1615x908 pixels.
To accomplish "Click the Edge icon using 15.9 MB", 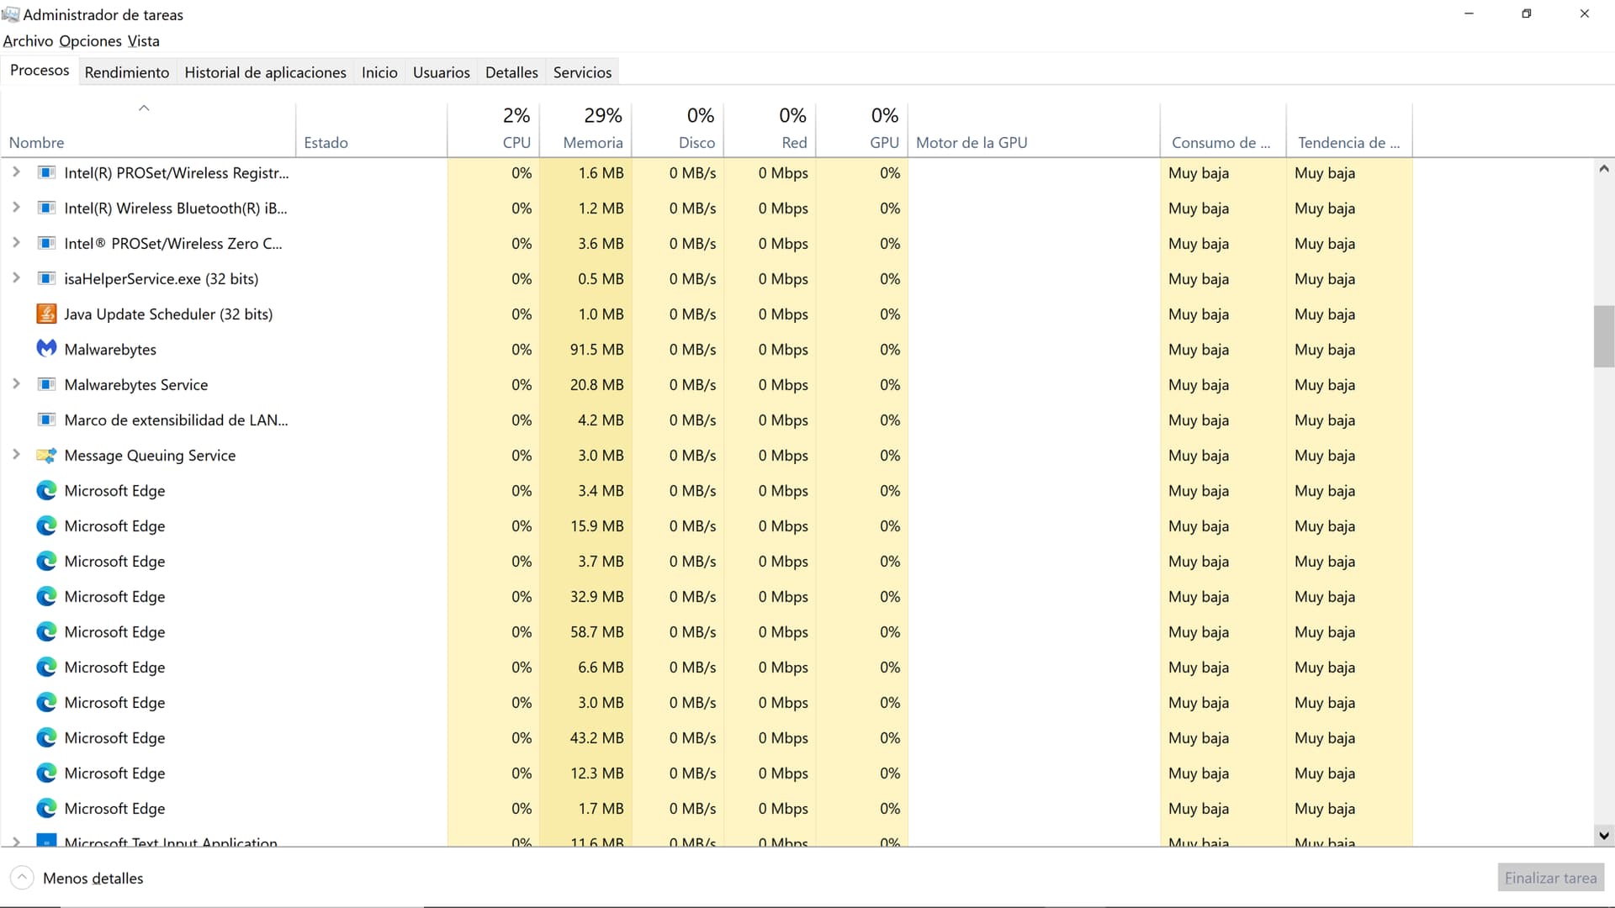I will coord(47,526).
